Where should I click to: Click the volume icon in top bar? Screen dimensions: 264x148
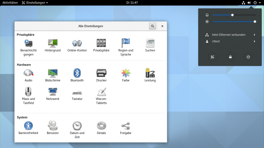[x=249, y=3]
